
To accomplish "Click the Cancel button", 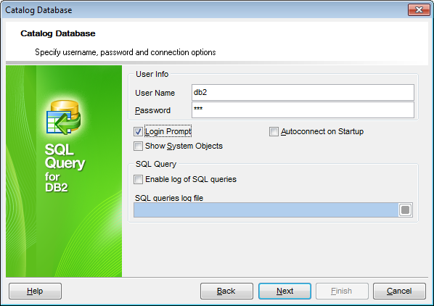I will [399, 291].
